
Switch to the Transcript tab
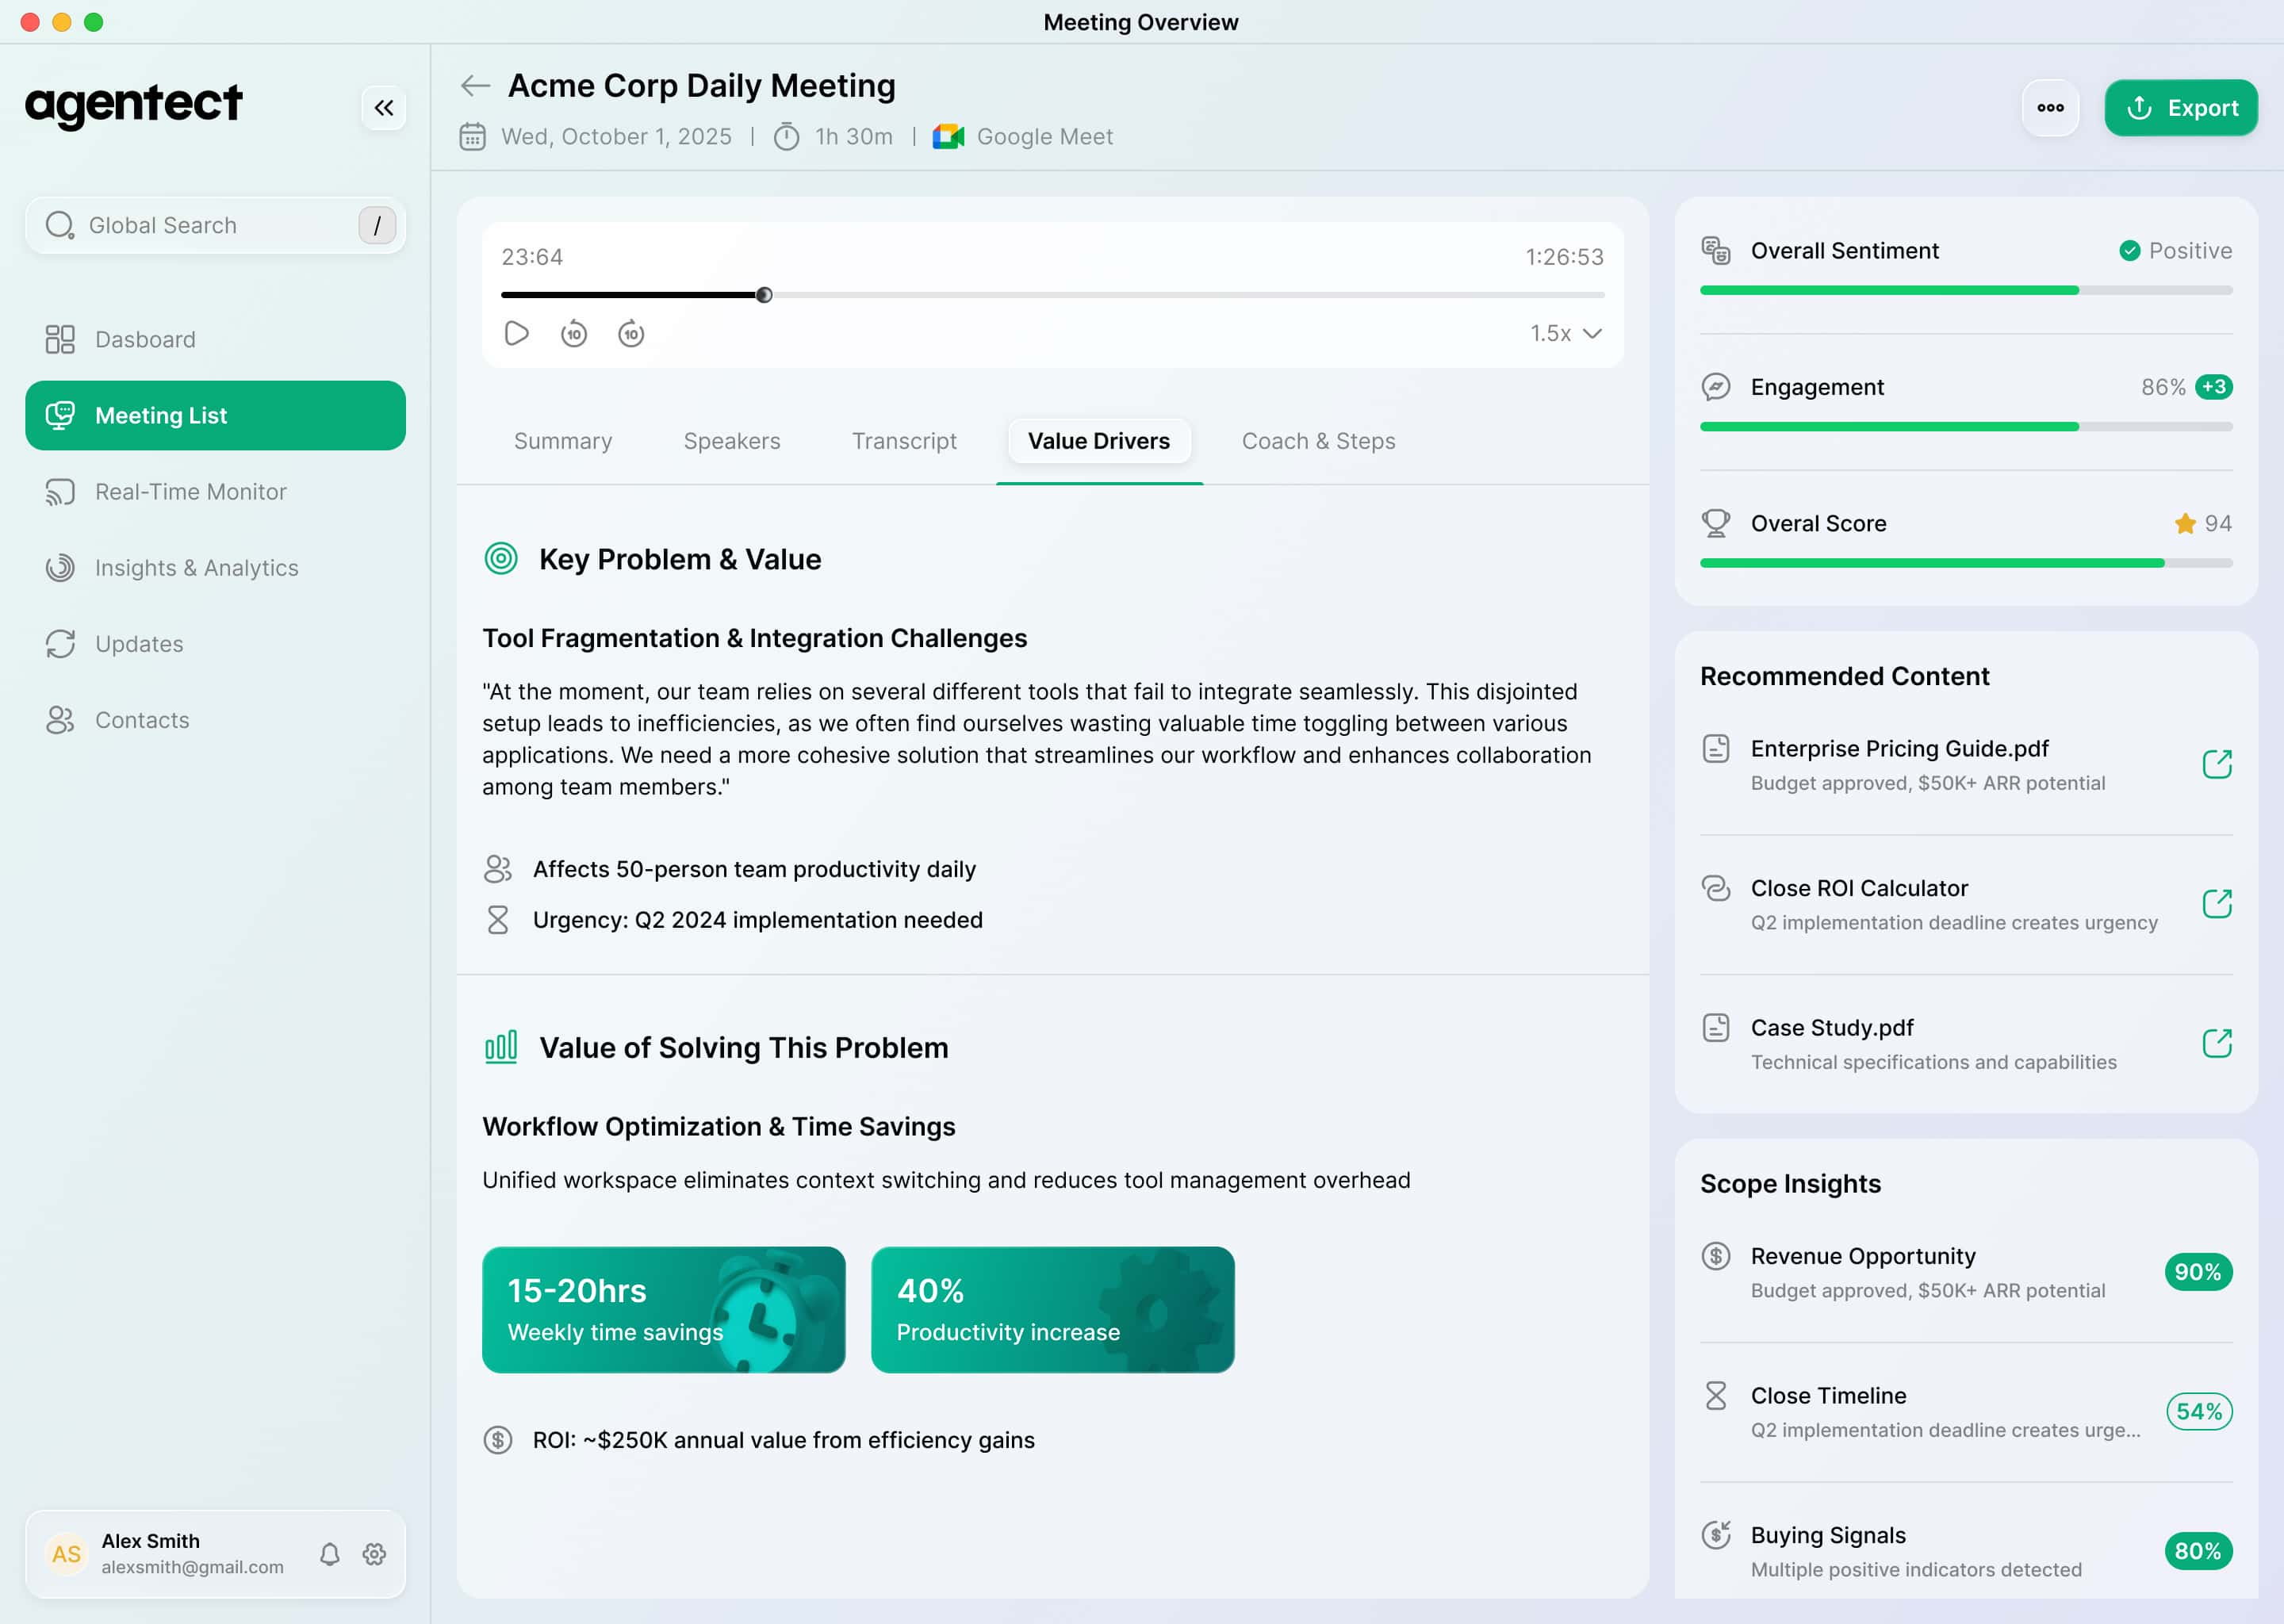pos(903,441)
